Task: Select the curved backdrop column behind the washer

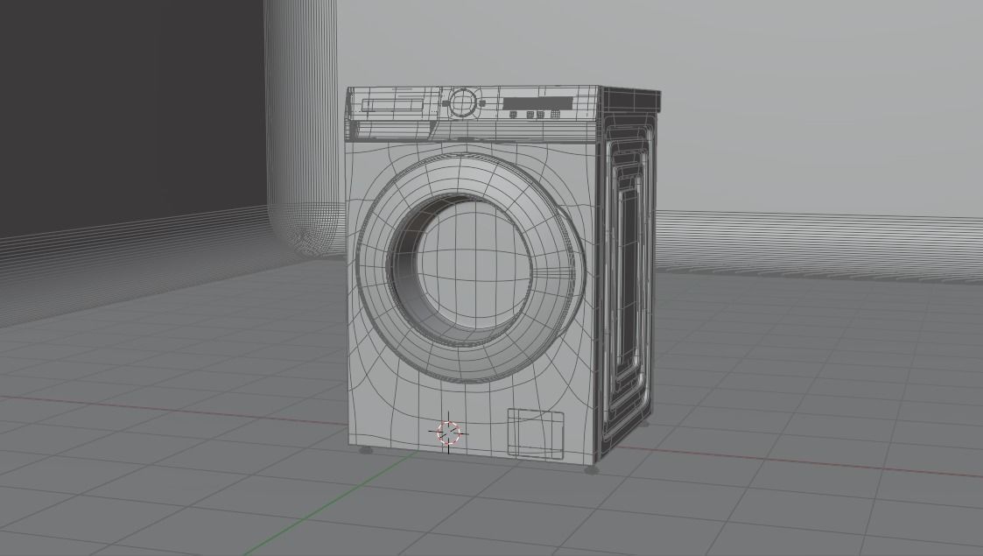Action: tap(303, 129)
